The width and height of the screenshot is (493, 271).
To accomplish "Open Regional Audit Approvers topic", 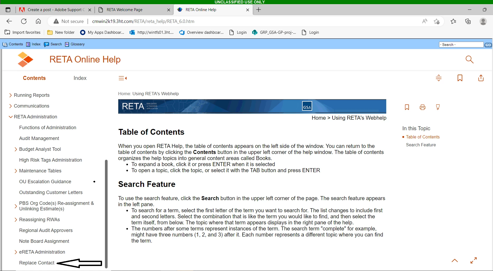I will (46, 230).
